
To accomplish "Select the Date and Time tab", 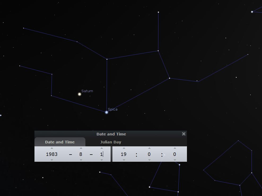I will coord(60,142).
